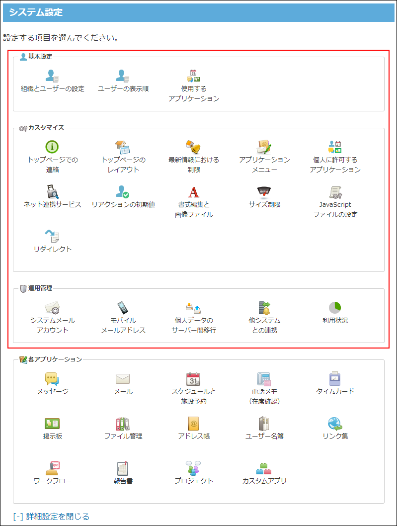Open スケジュールと施設予約 calendar icon
Viewport: 397px width, 526px height.
(193, 379)
